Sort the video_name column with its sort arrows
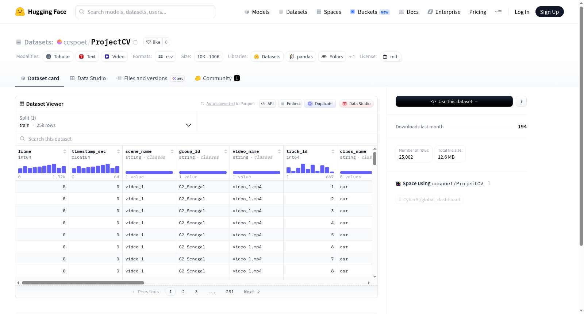This screenshot has height=314, width=584. 279,151
